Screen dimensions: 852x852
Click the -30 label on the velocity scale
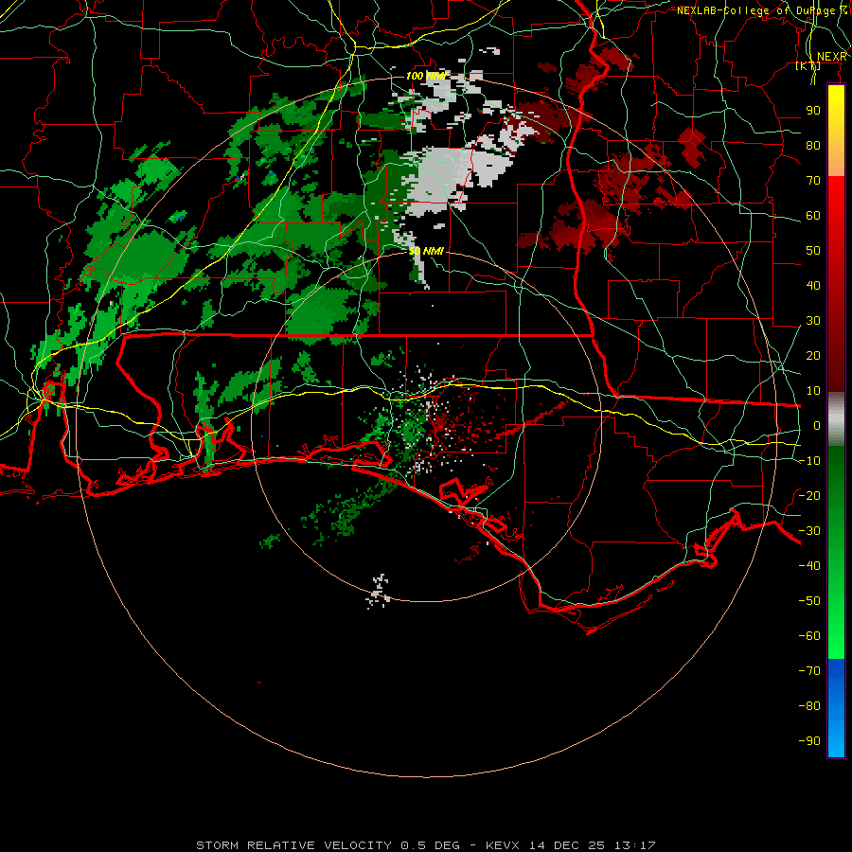point(809,531)
